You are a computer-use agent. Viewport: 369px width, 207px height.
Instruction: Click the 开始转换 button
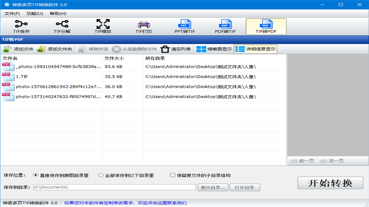[x=330, y=183]
